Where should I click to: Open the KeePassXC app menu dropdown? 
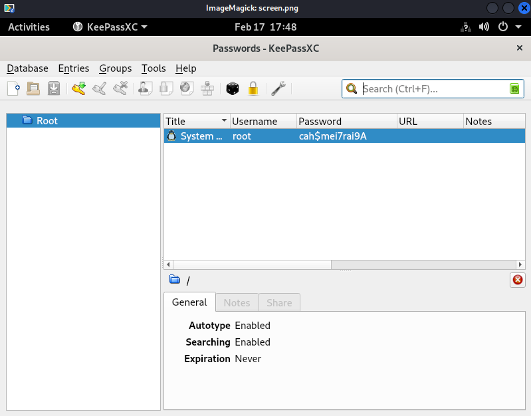(x=110, y=27)
